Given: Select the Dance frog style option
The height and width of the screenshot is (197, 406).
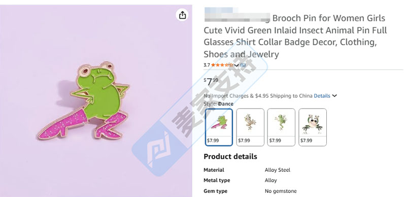Looking at the screenshot, I should point(219,127).
